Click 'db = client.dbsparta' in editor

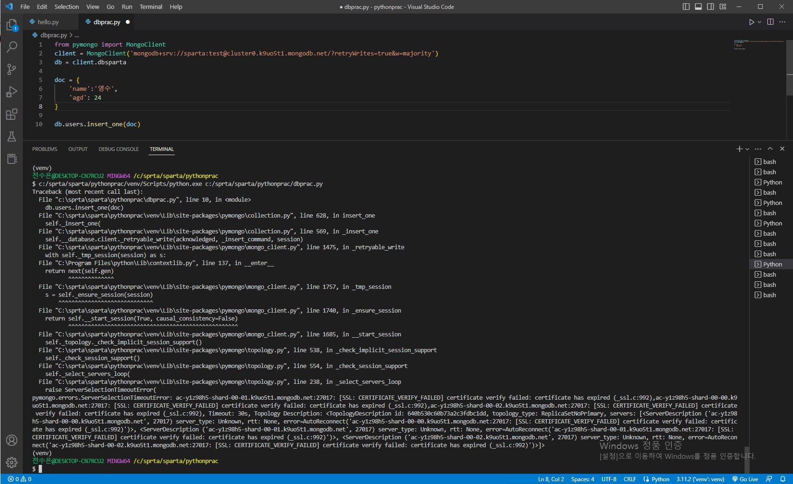(x=90, y=62)
